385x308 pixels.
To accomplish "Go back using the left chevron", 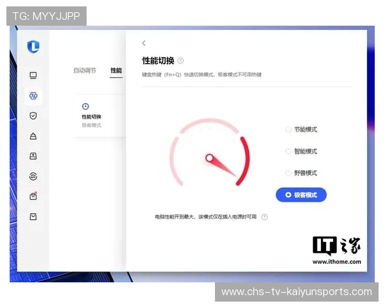I will tap(144, 43).
